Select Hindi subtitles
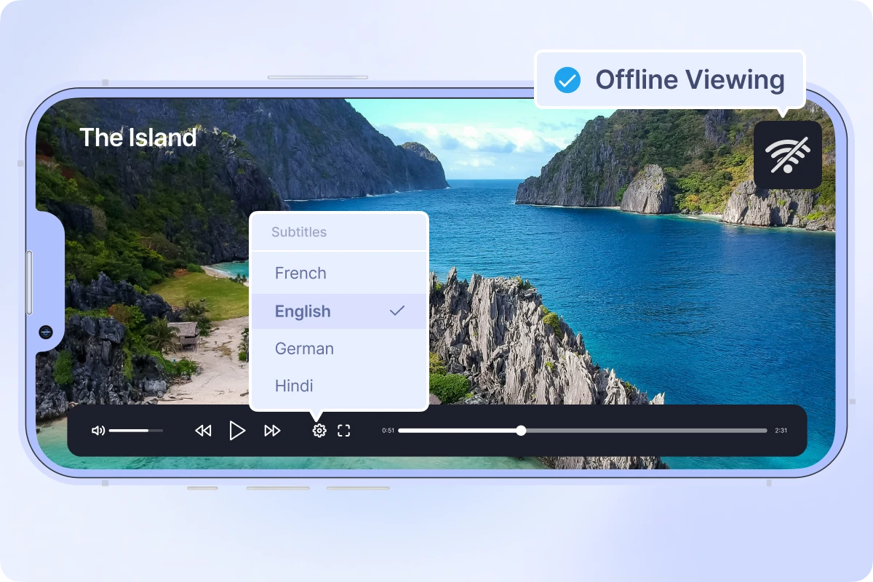 pyautogui.click(x=339, y=386)
